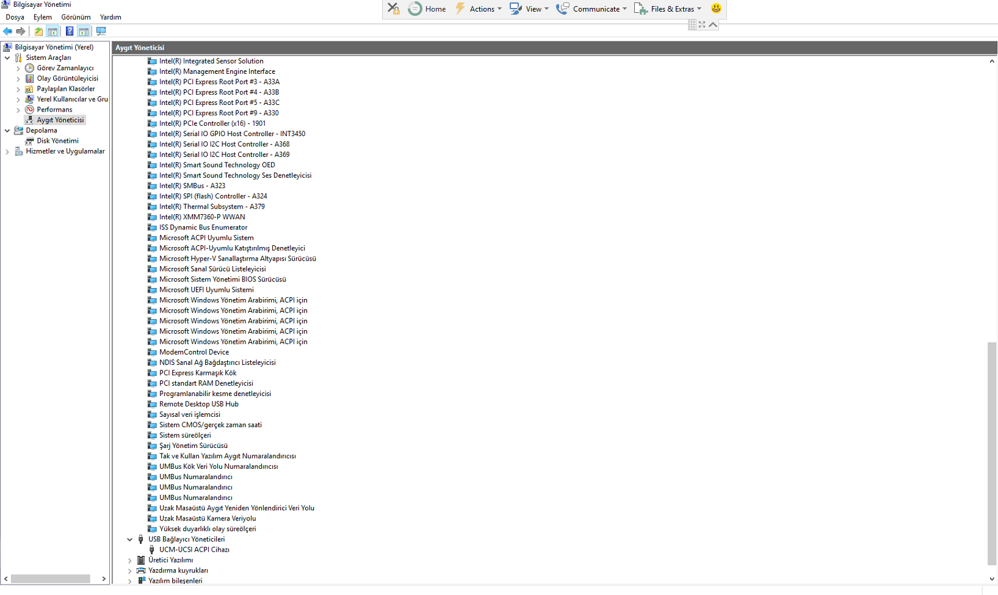Toggle the show/hide action pane icon
Viewport: 998px width, 595px height.
click(x=84, y=31)
